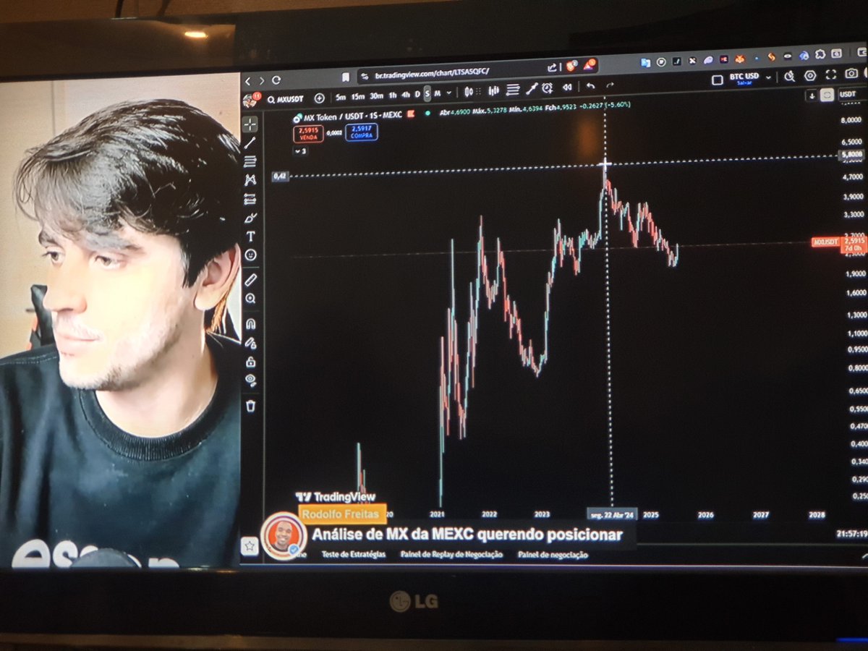Open the indicators menu

(494, 90)
